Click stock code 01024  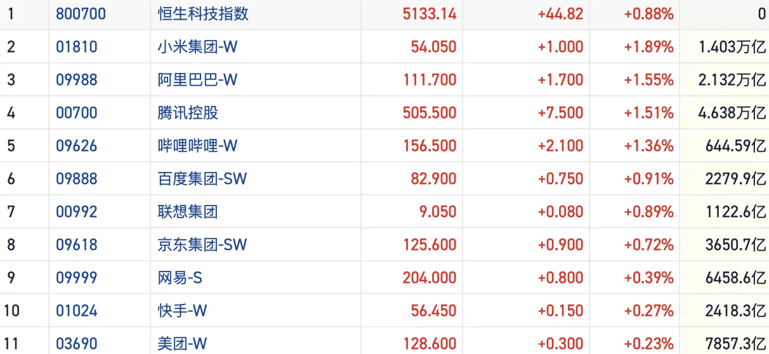[77, 311]
